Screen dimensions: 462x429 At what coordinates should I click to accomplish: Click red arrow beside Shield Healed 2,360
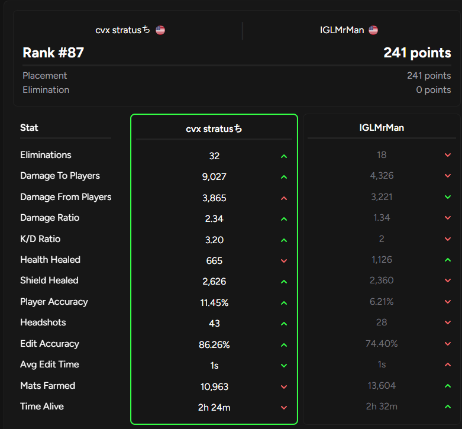(x=448, y=280)
